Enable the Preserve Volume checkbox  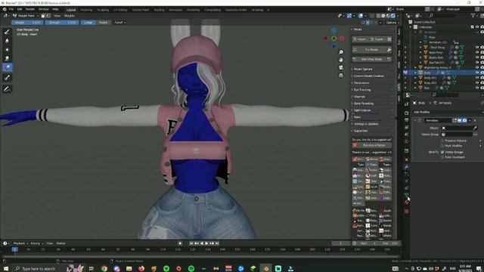click(x=442, y=141)
